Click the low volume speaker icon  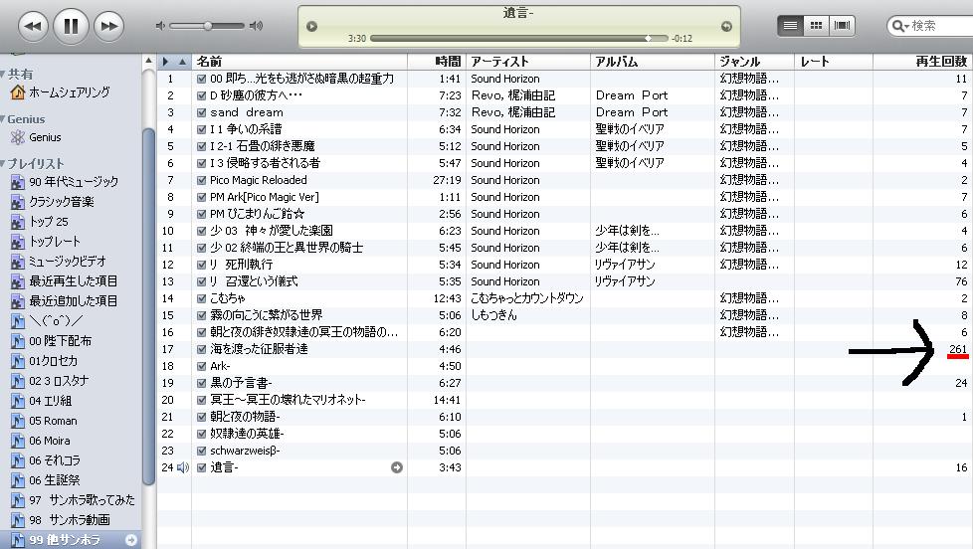point(160,26)
